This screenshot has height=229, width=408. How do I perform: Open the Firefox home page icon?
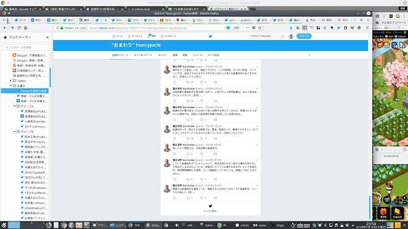point(25,28)
